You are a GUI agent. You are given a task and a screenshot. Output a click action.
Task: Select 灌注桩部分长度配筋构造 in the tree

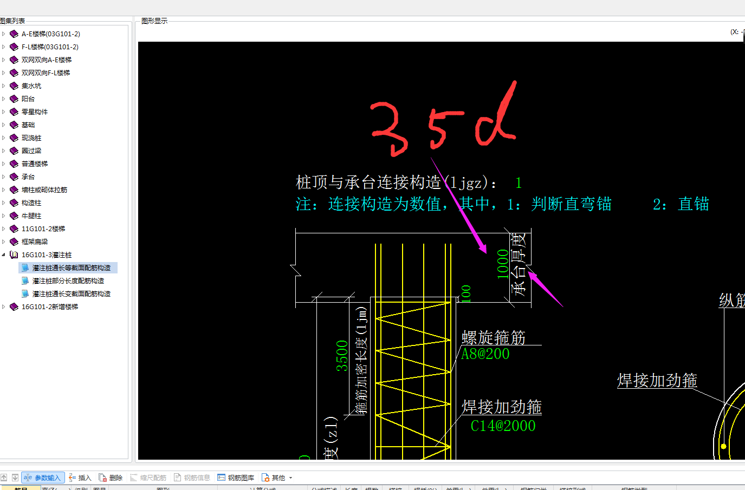pyautogui.click(x=68, y=280)
